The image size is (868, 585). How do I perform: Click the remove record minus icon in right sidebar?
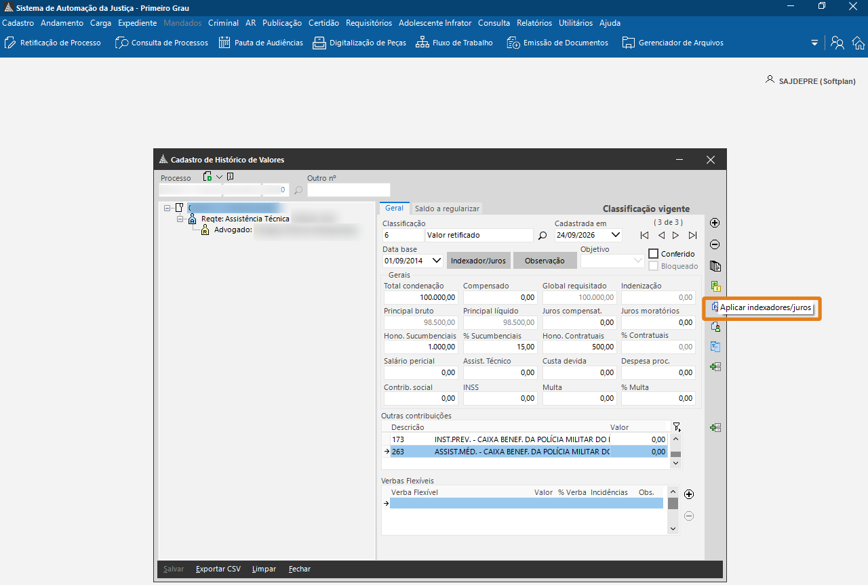pyautogui.click(x=715, y=244)
